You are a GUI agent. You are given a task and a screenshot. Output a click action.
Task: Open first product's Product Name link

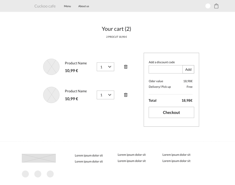tap(76, 63)
